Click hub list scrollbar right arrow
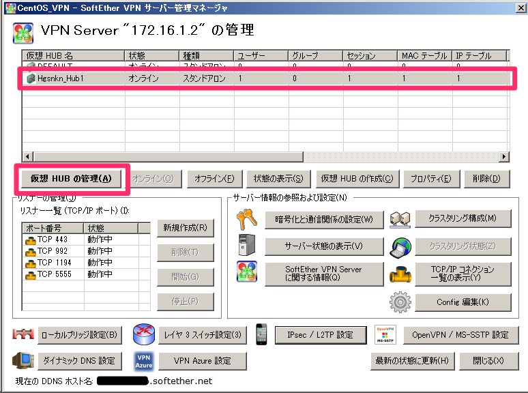The height and width of the screenshot is (393, 528). tap(503, 157)
